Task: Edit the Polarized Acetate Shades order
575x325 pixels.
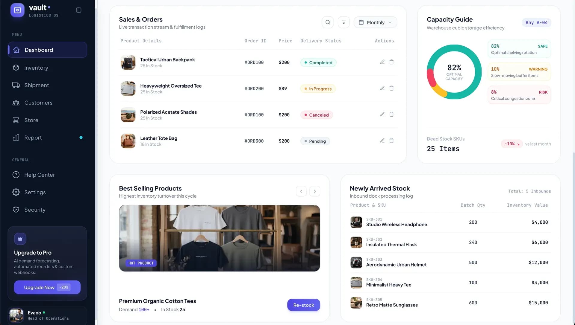Action: [x=382, y=115]
